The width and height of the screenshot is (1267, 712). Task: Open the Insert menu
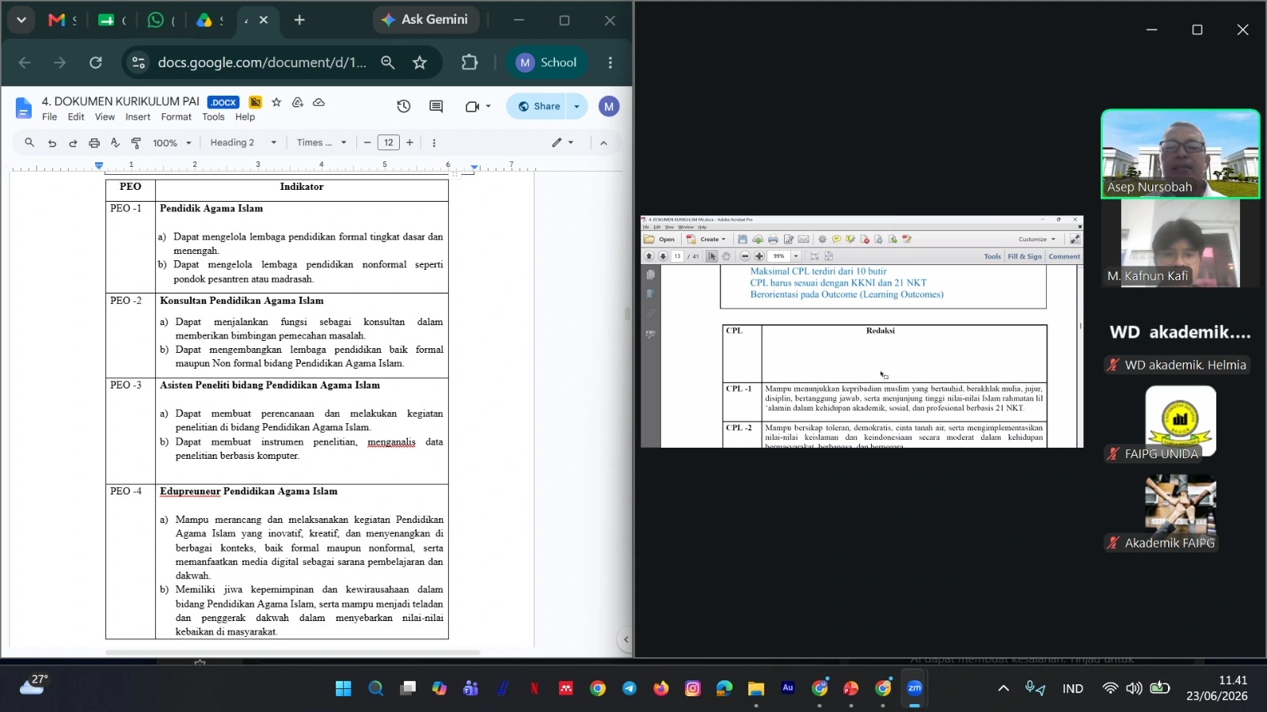pyautogui.click(x=138, y=117)
